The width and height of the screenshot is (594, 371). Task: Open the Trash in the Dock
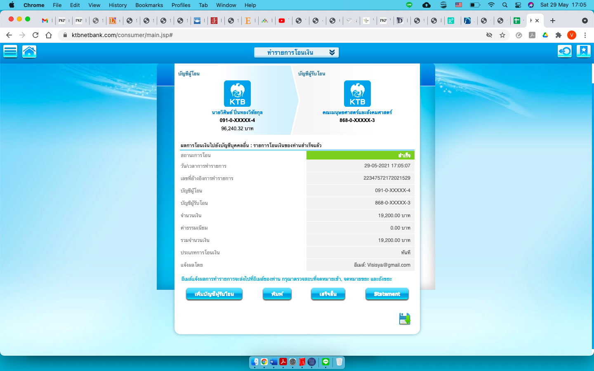pyautogui.click(x=339, y=362)
